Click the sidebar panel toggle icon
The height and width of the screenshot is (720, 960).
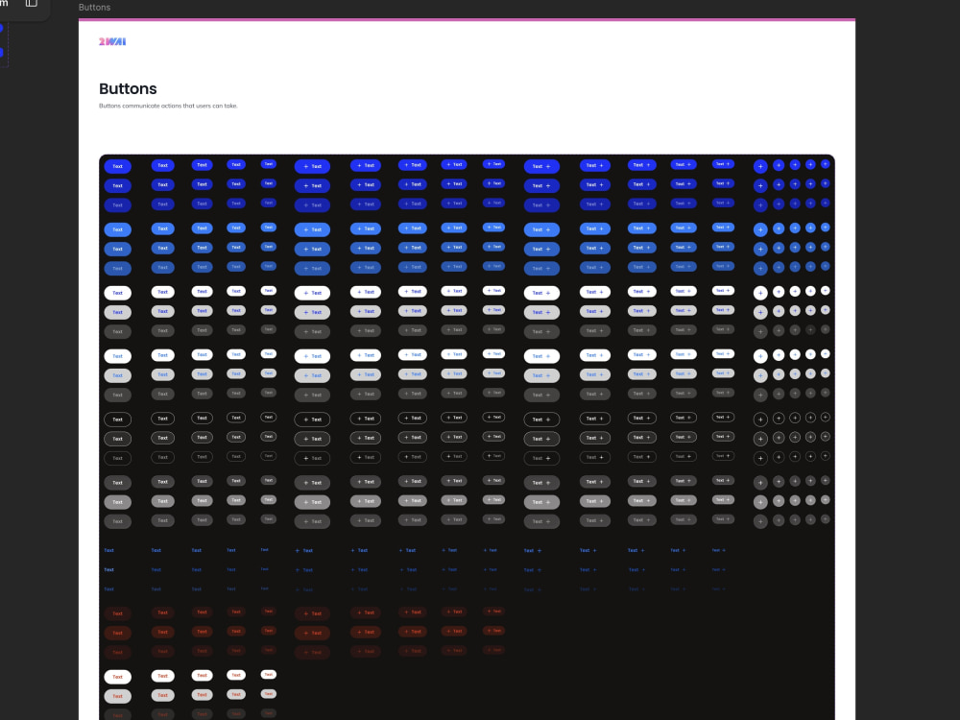click(x=32, y=3)
